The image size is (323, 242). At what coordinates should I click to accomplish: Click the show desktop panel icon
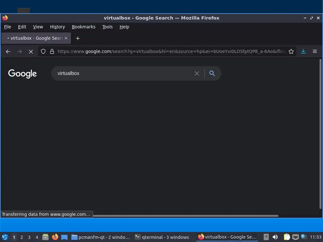pyautogui.click(x=64, y=237)
